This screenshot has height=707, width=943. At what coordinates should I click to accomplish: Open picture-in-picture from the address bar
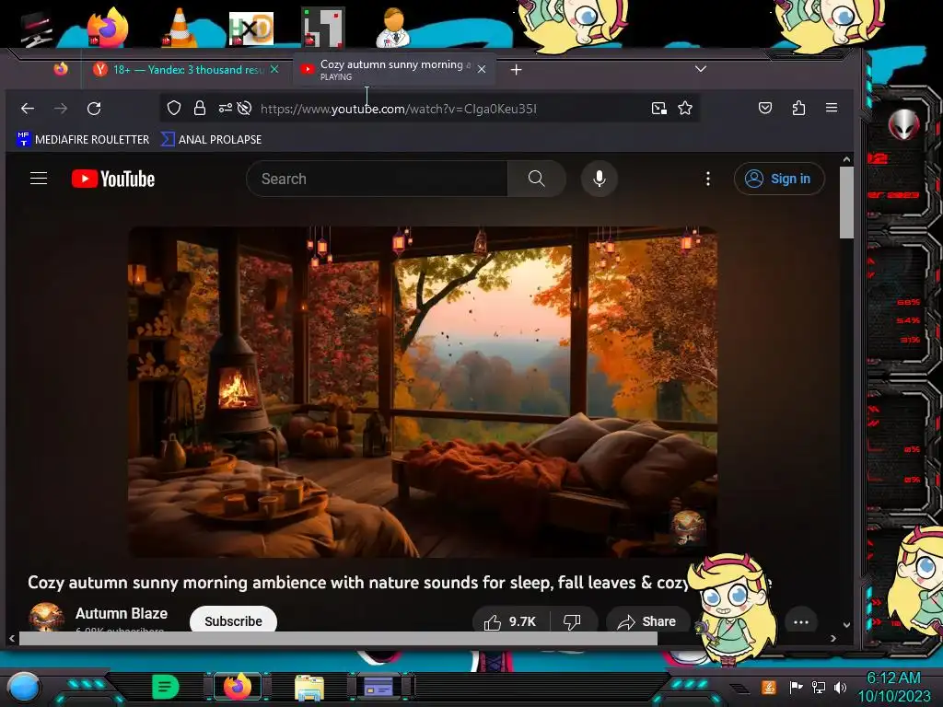click(659, 109)
